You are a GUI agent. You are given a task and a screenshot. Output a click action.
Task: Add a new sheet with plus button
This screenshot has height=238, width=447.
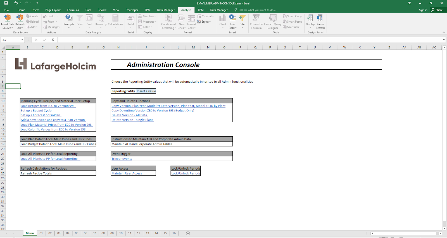click(x=188, y=233)
